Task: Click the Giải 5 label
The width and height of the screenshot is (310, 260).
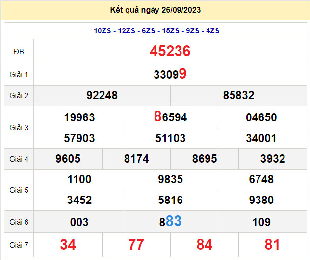Action: tap(19, 190)
